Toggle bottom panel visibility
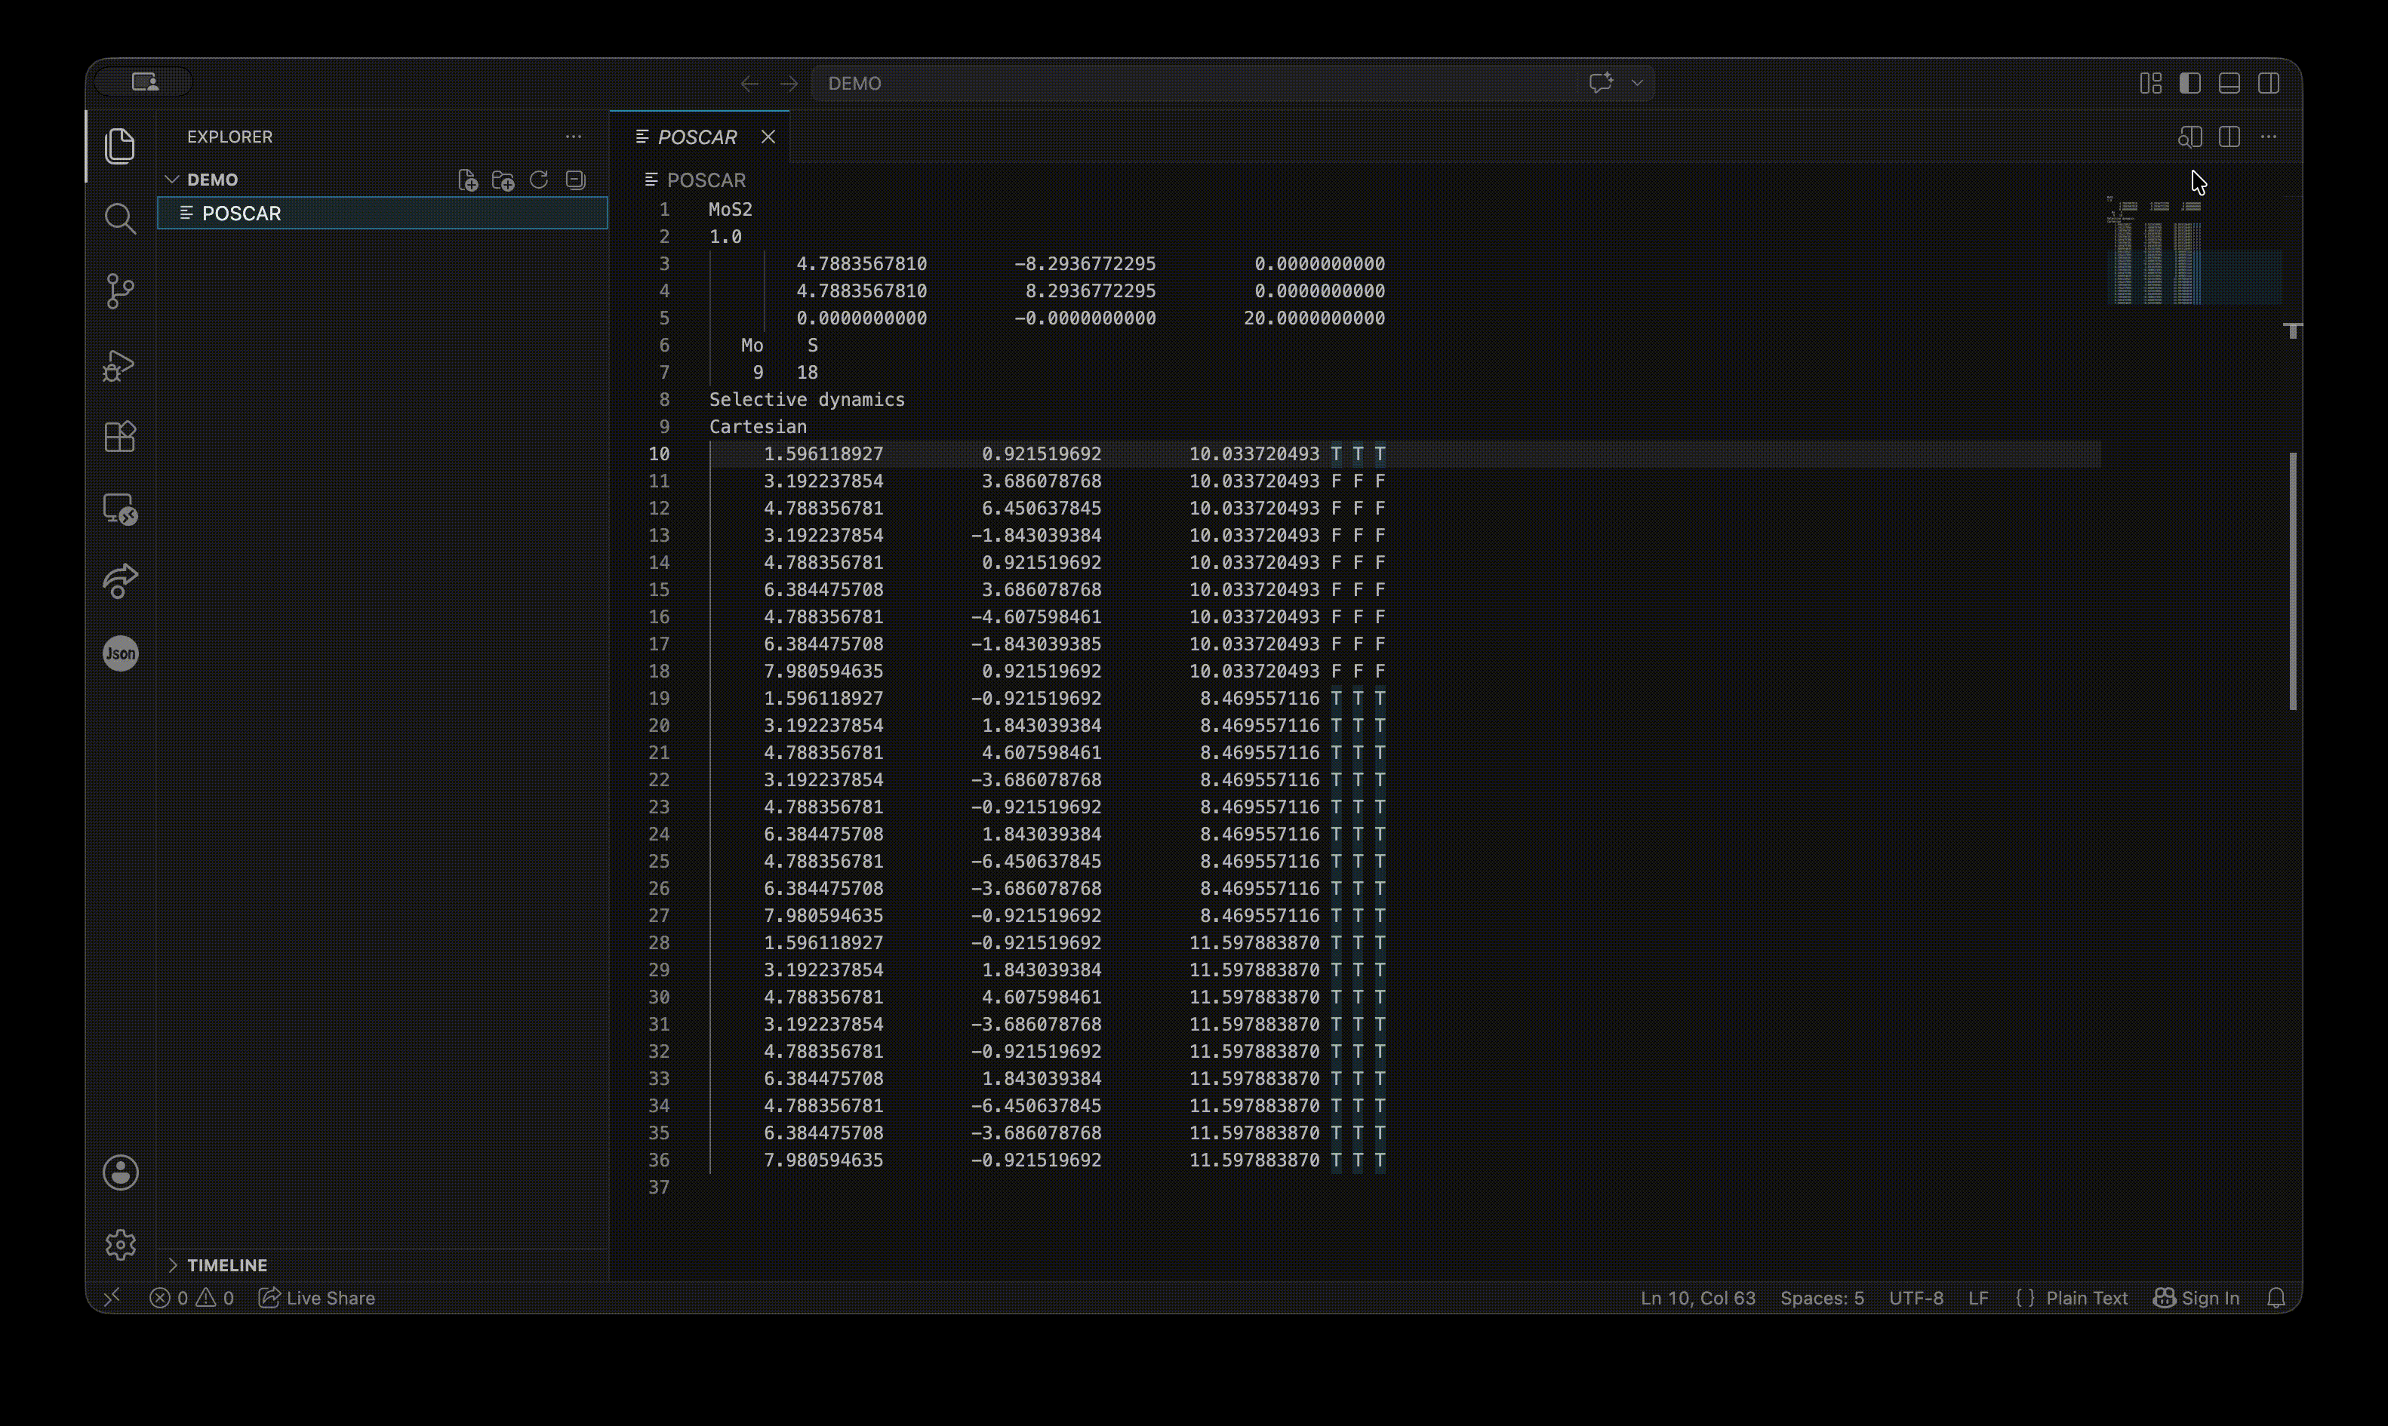The width and height of the screenshot is (2388, 1426). (x=2230, y=84)
